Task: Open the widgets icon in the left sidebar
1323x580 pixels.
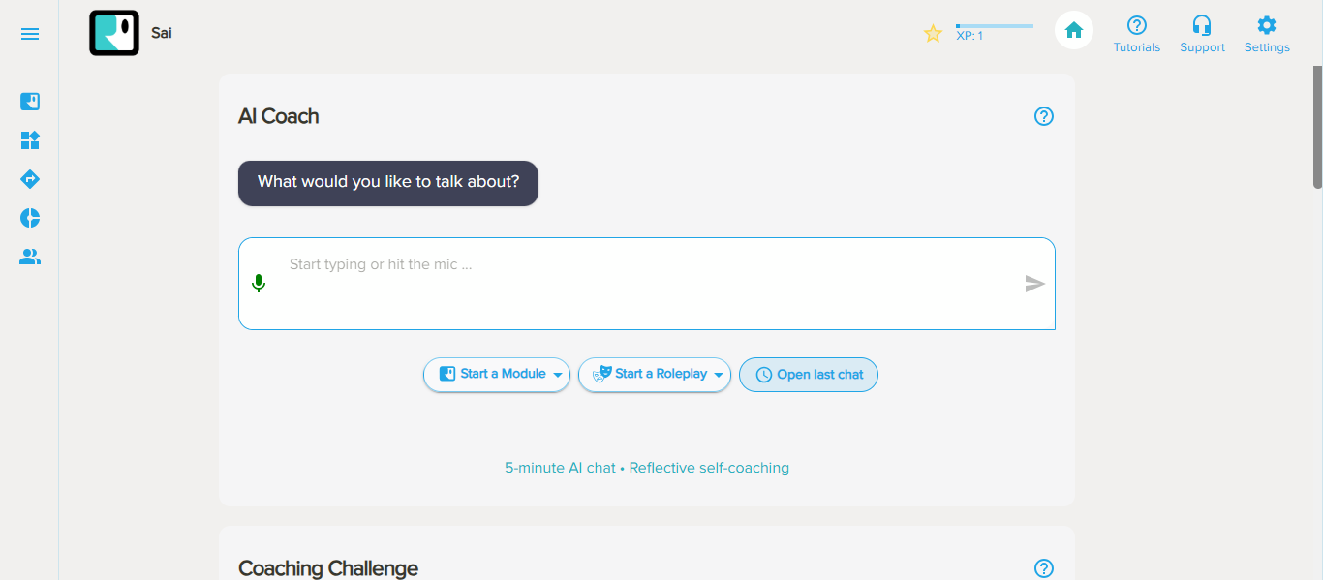Action: tap(30, 140)
